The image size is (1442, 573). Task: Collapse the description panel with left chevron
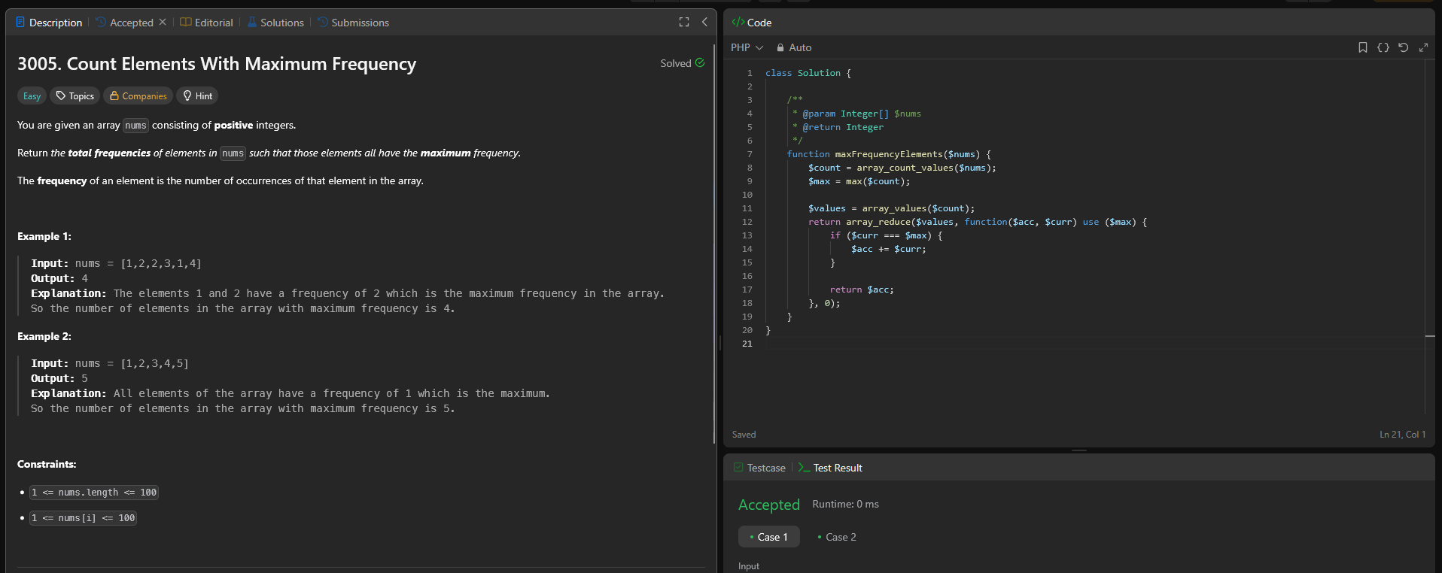[x=704, y=23]
